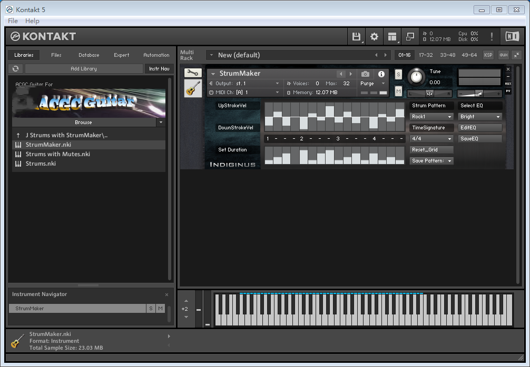Mute the StrumMaker instrument

coord(398,91)
